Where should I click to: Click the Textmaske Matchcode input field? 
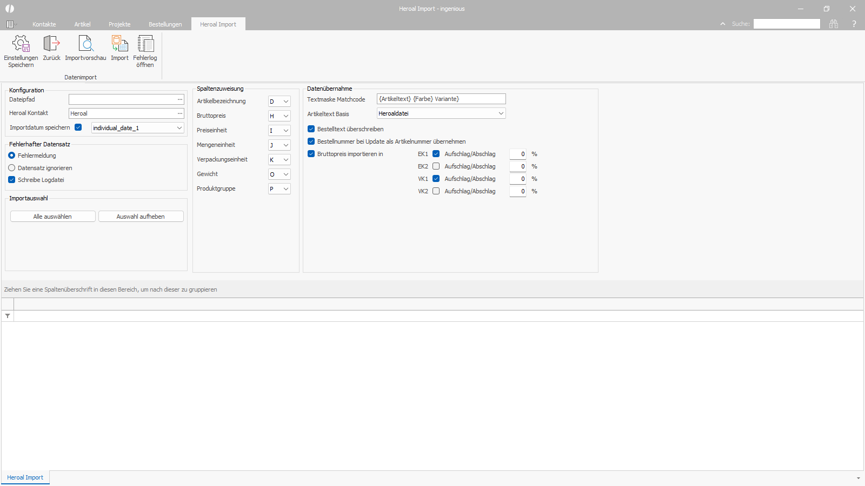[441, 99]
